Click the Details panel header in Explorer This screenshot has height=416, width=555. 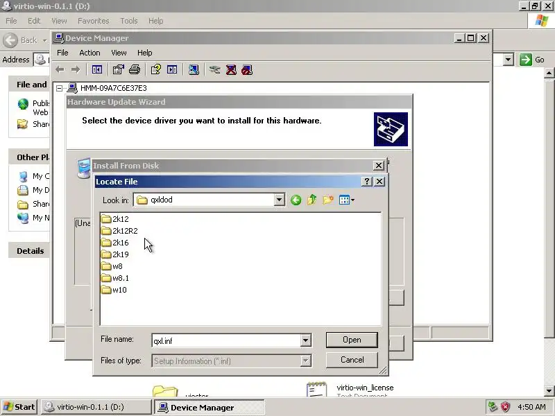pyautogui.click(x=30, y=251)
